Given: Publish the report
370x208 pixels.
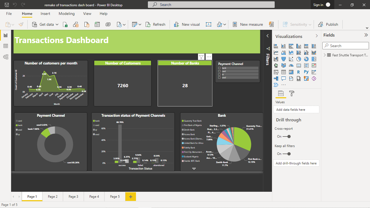Looking at the screenshot, I should pyautogui.click(x=328, y=24).
